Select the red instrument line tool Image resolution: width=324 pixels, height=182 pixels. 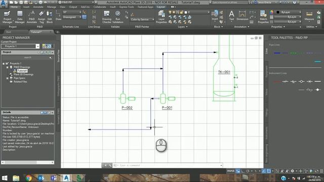[x=277, y=81]
